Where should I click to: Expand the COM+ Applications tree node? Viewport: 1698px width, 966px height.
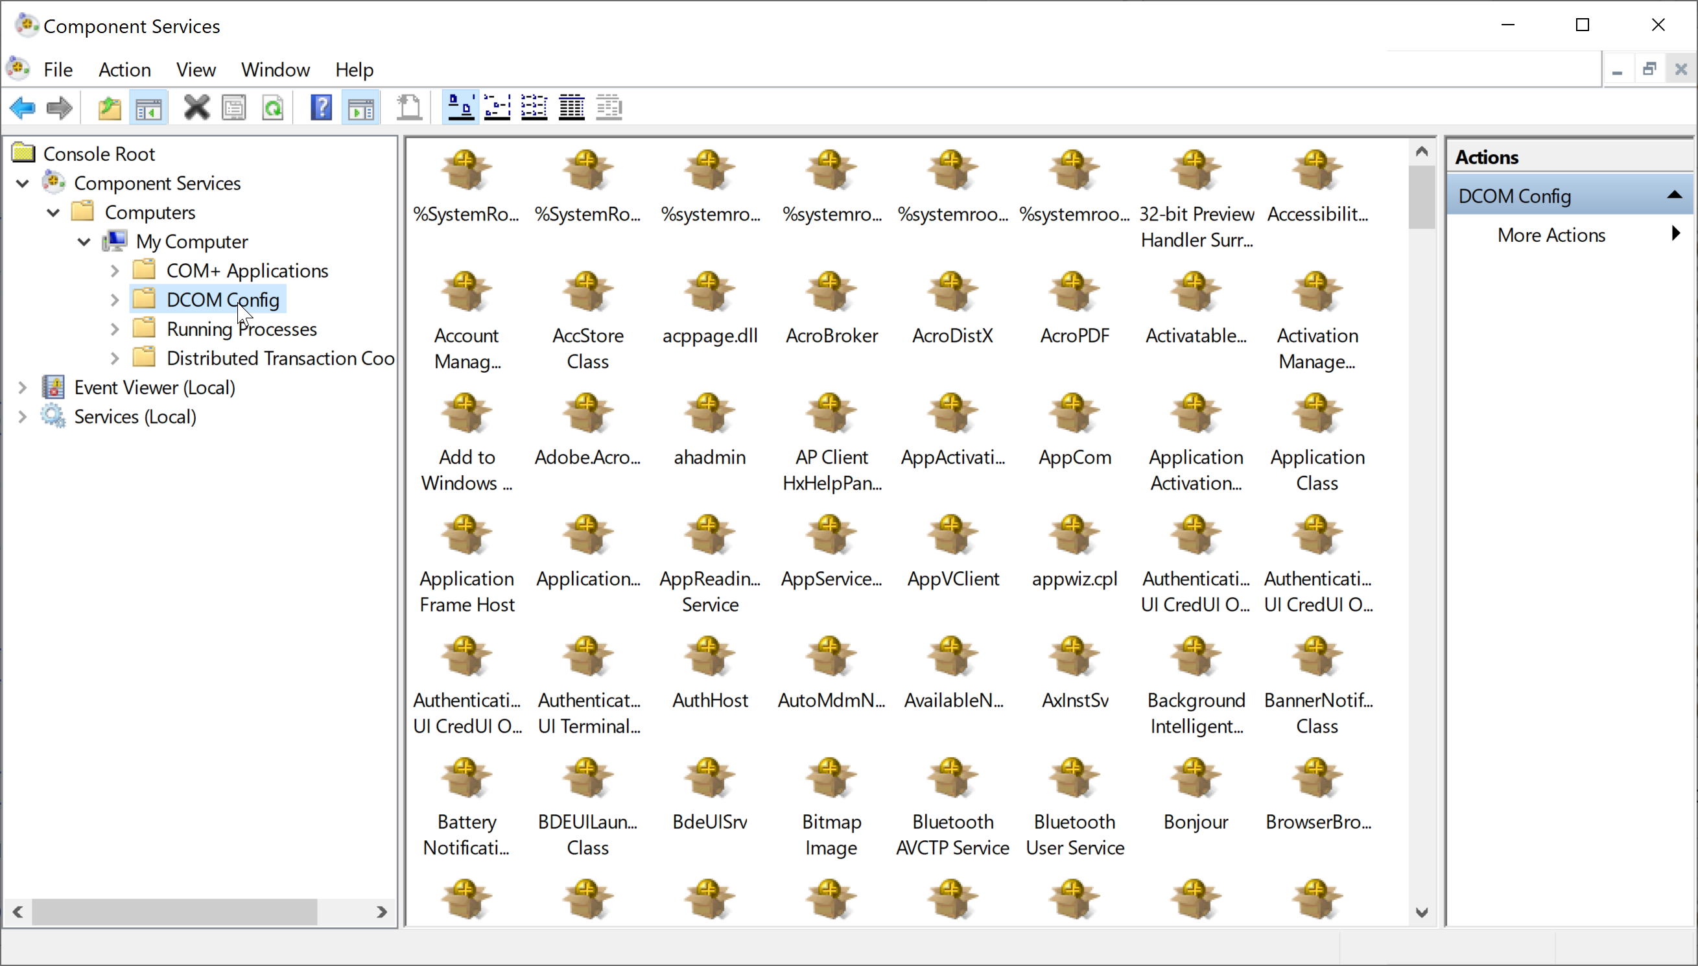click(x=114, y=270)
